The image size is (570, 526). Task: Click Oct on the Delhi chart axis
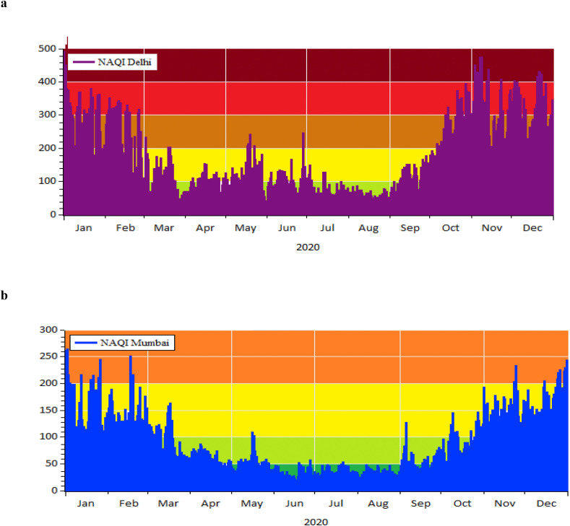click(450, 228)
